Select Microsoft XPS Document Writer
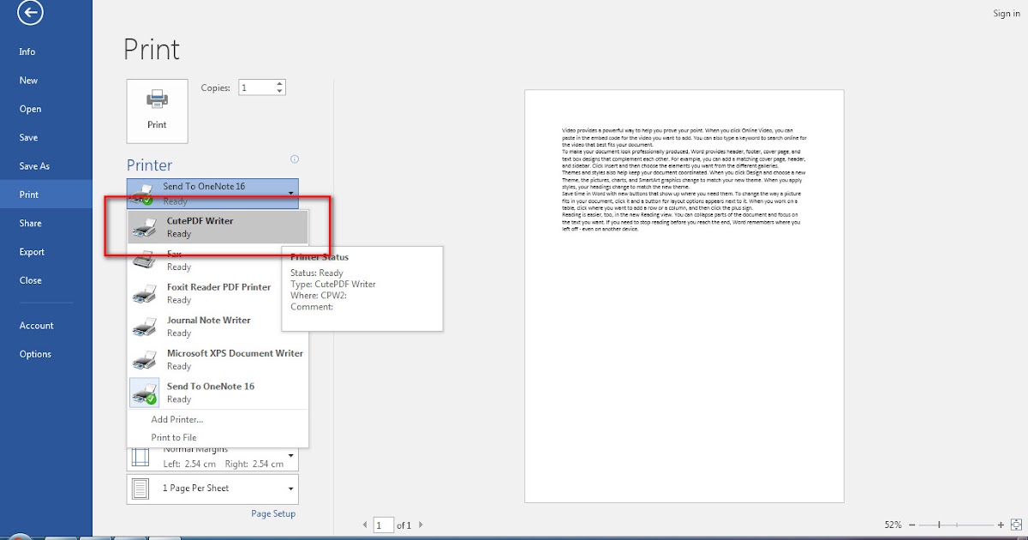The width and height of the screenshot is (1028, 540). point(218,359)
